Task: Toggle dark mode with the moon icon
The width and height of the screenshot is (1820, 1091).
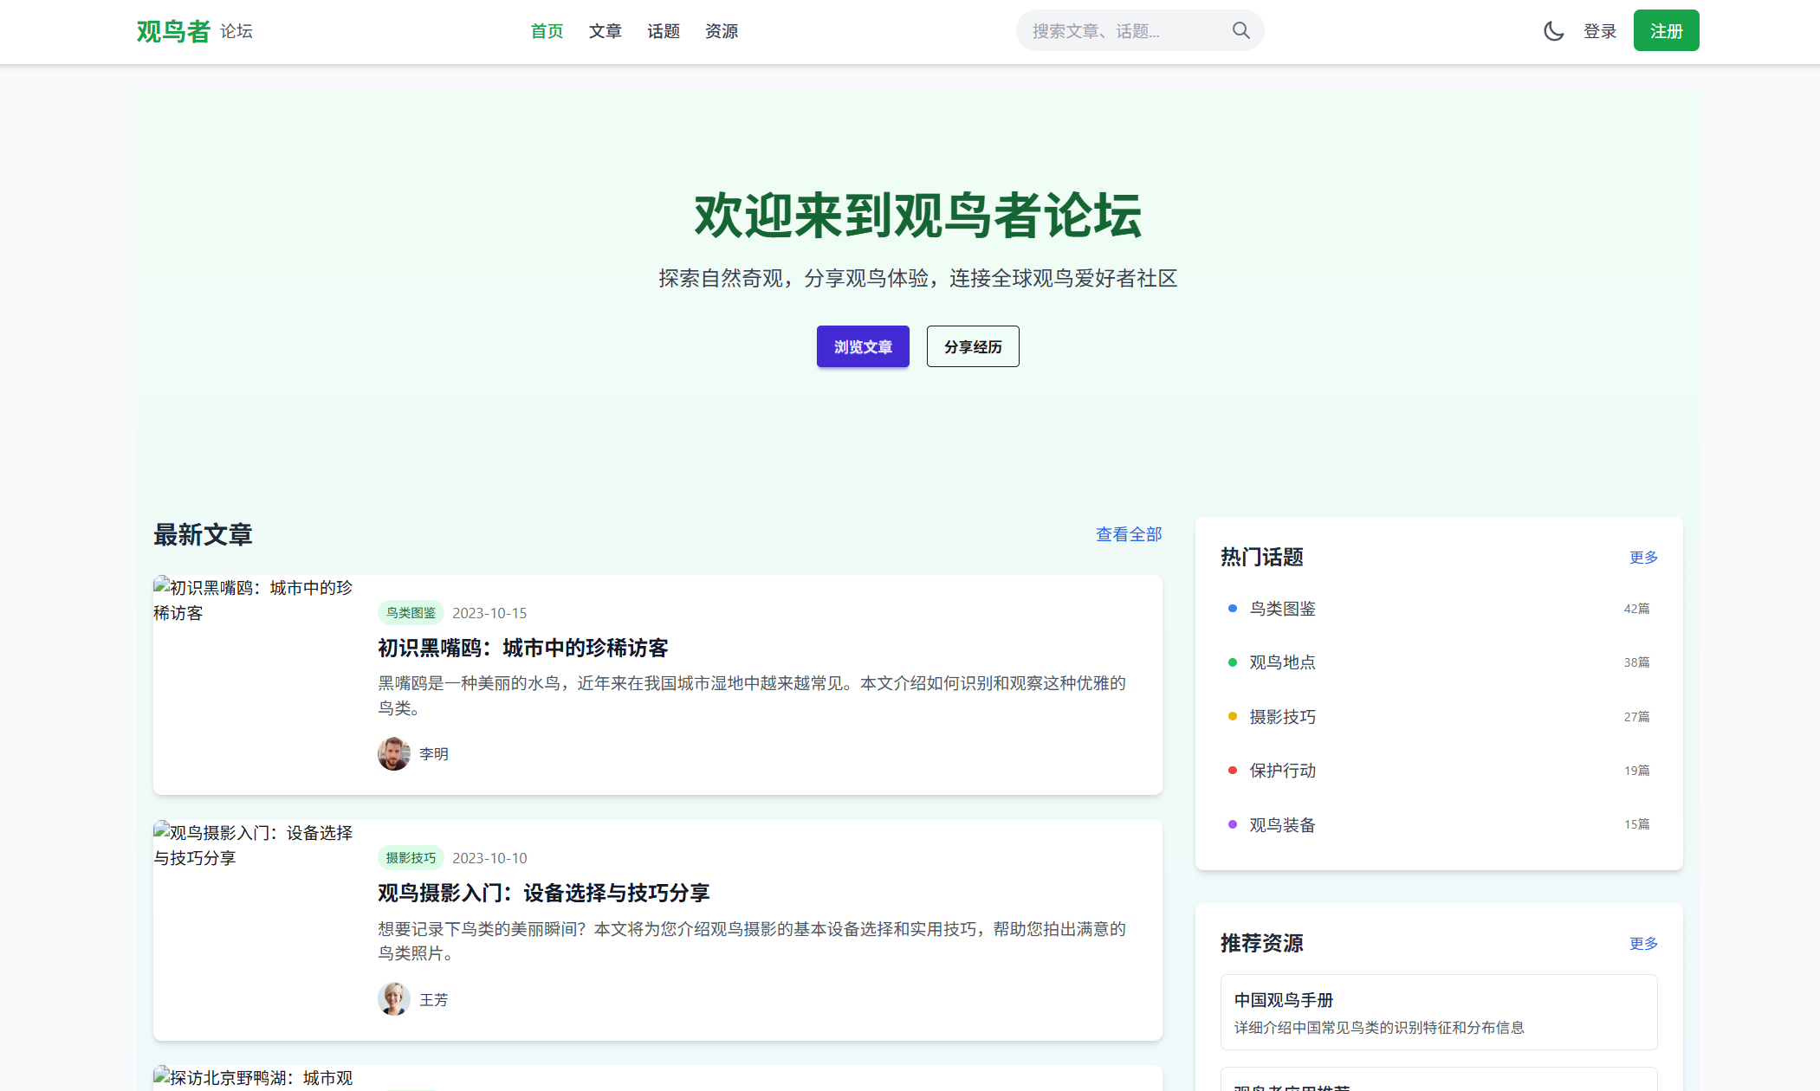Action: click(1553, 31)
